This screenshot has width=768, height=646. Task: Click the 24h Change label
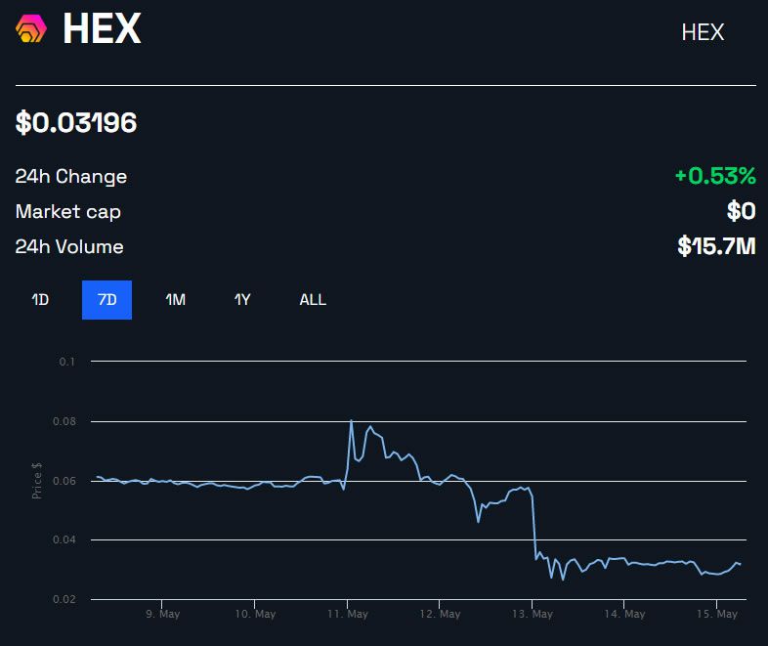click(x=71, y=177)
